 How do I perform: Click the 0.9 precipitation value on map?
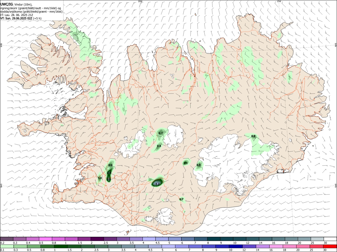click(x=110, y=165)
